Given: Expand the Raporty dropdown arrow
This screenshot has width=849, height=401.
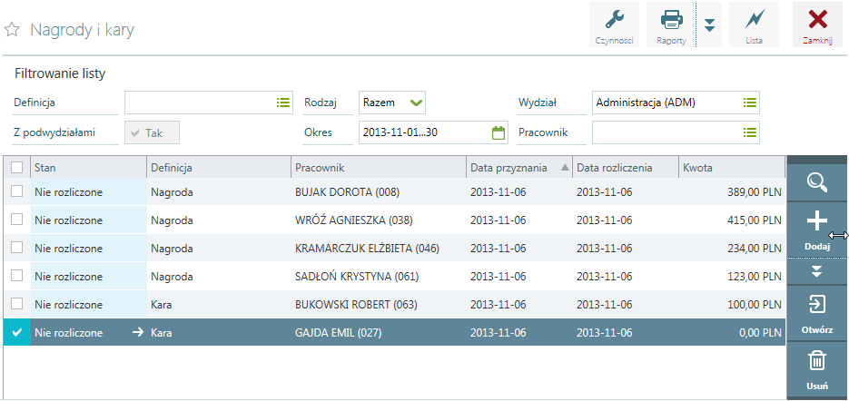Looking at the screenshot, I should click(x=709, y=24).
